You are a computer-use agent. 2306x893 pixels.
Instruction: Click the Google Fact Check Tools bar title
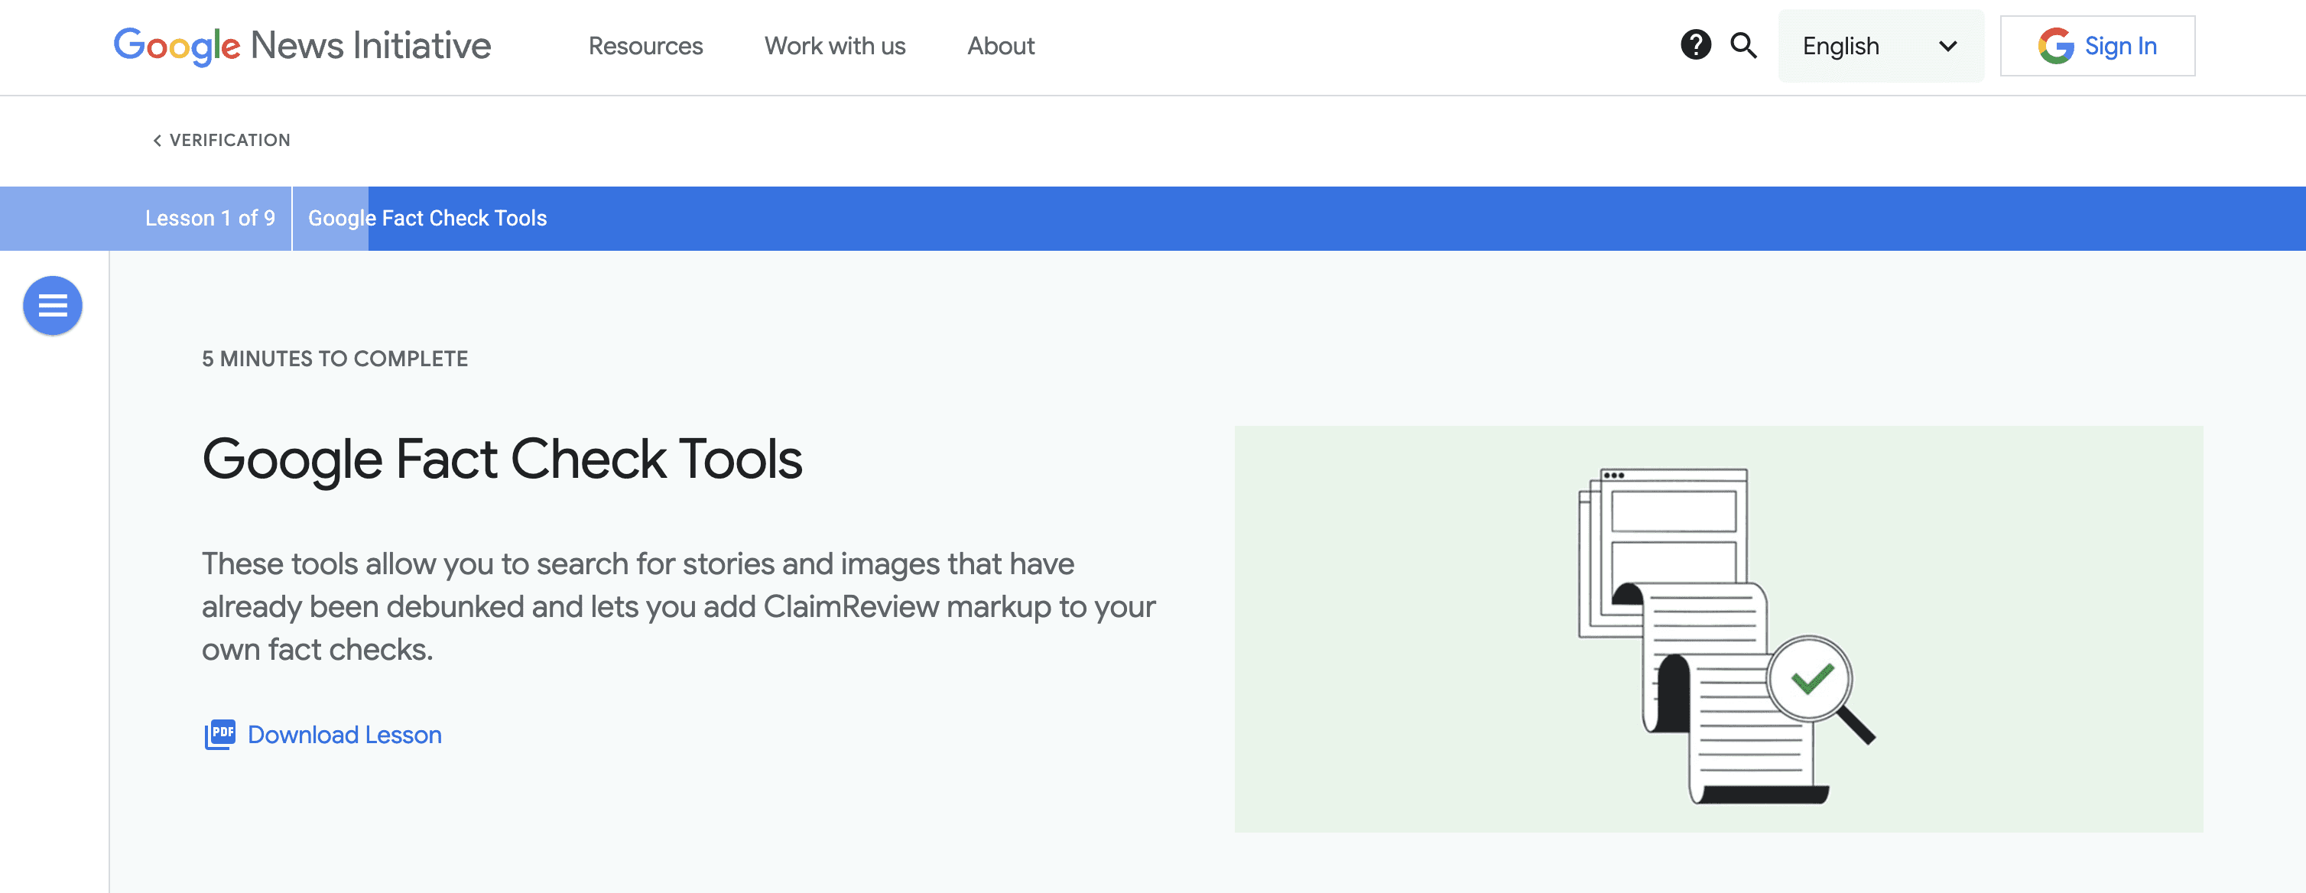pyautogui.click(x=427, y=219)
